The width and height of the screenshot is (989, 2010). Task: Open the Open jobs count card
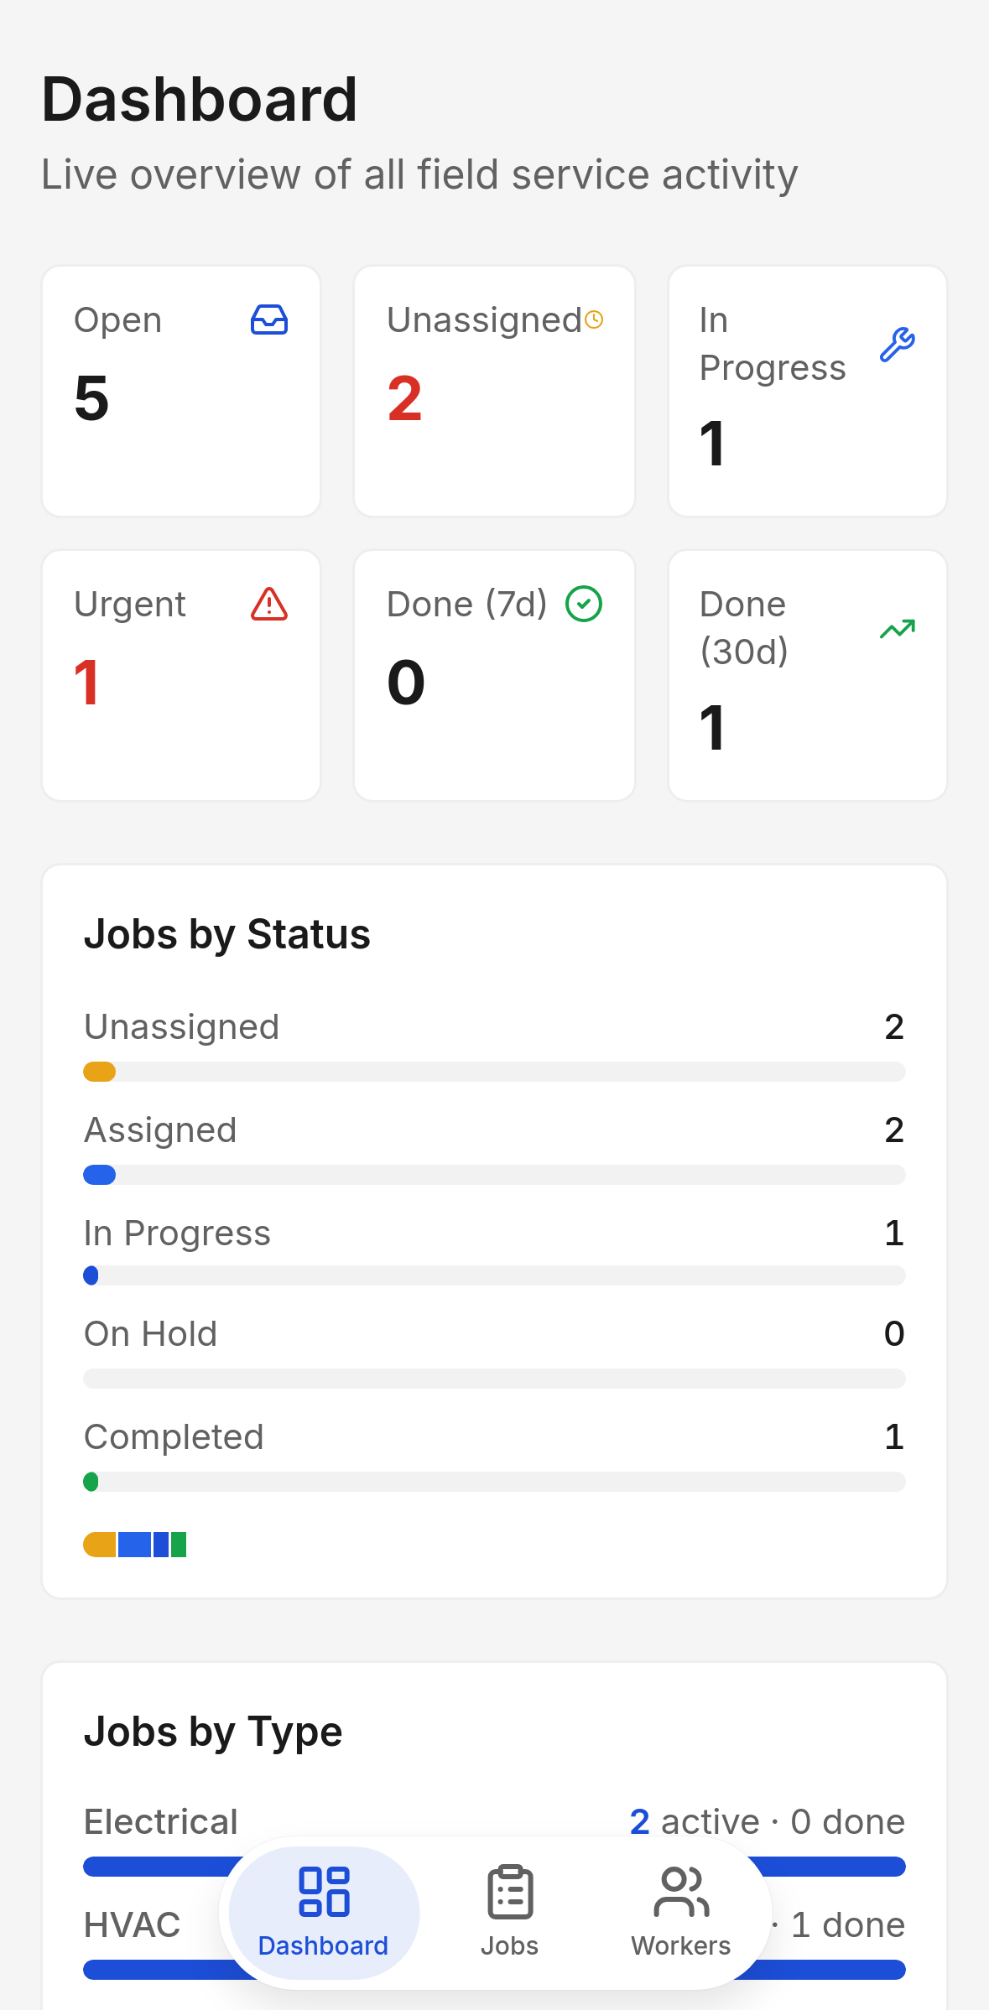coord(181,392)
